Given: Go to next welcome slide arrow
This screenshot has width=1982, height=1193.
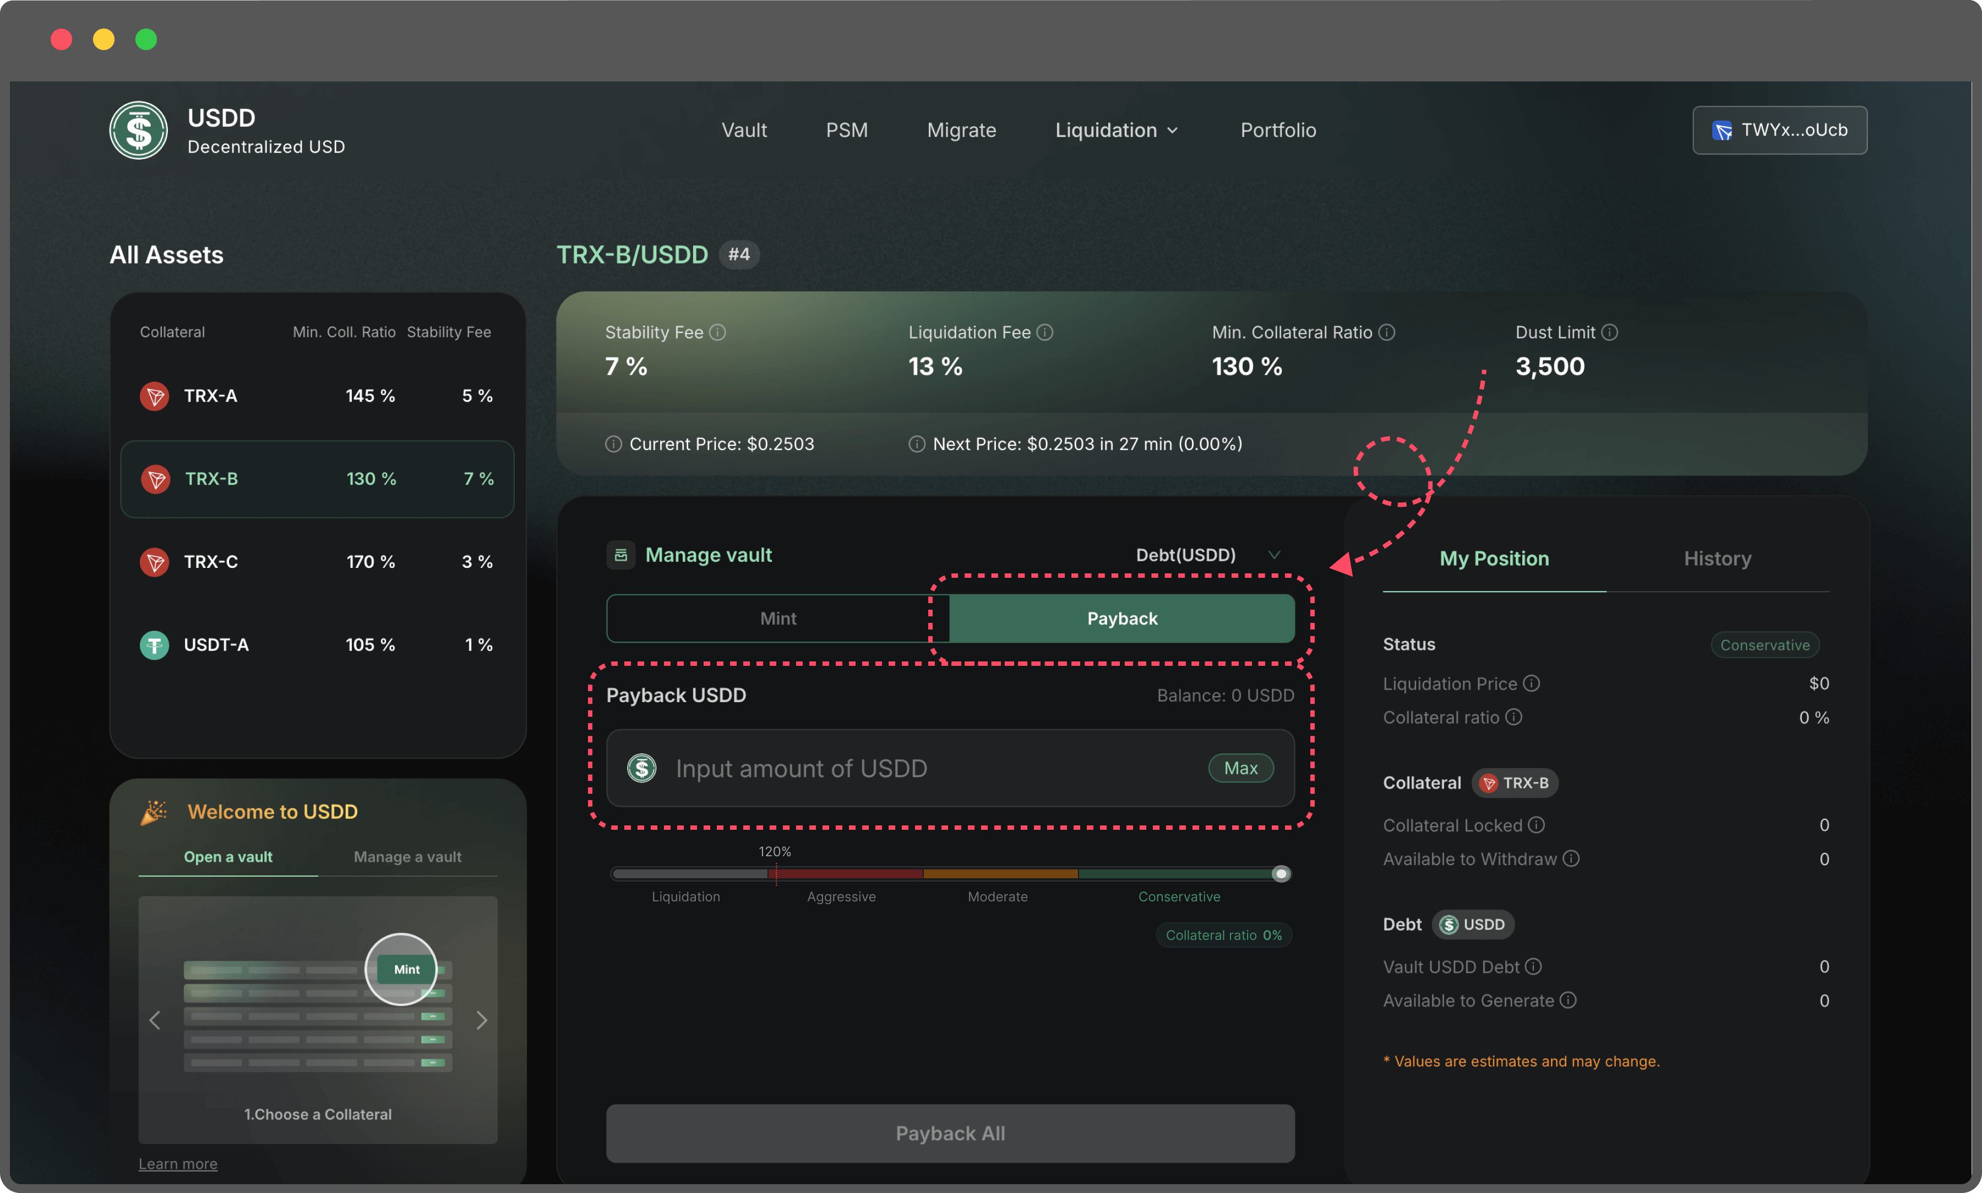Looking at the screenshot, I should click(482, 1020).
